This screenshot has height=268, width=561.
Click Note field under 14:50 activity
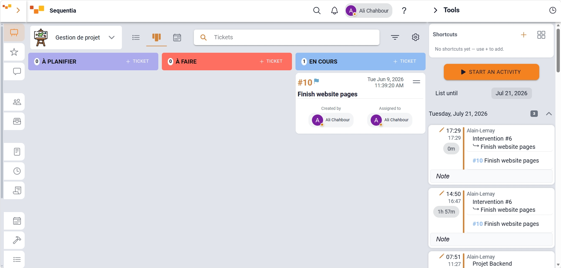click(491, 239)
